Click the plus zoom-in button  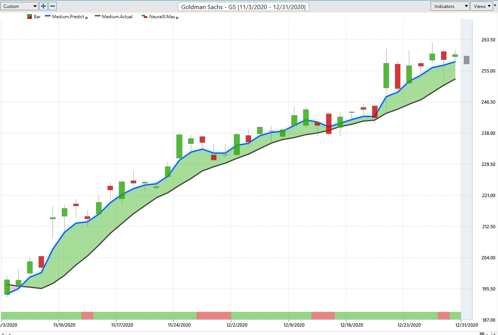pyautogui.click(x=43, y=6)
